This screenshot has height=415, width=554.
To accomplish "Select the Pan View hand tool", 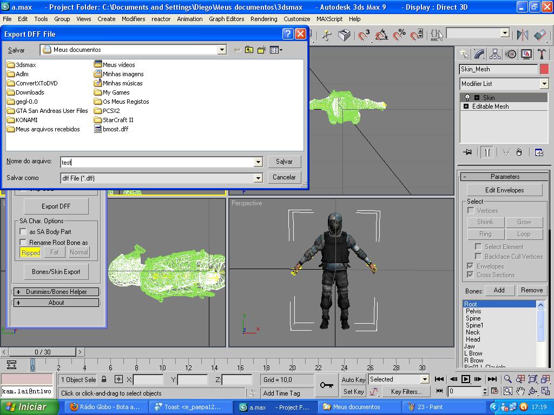I will (520, 391).
